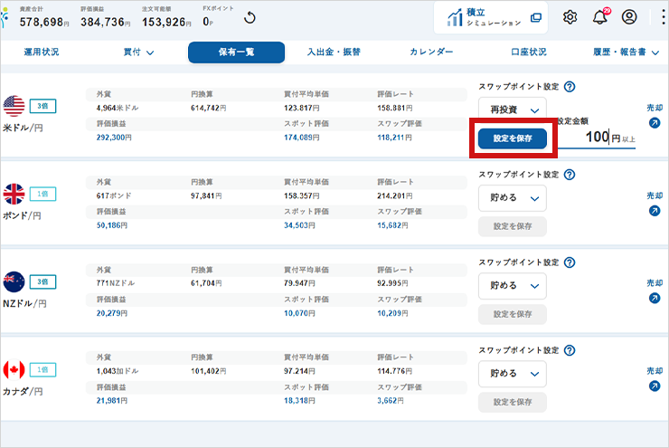Click the 3倍 leverage badge for NZドル/円
This screenshot has width=669, height=448.
[42, 281]
